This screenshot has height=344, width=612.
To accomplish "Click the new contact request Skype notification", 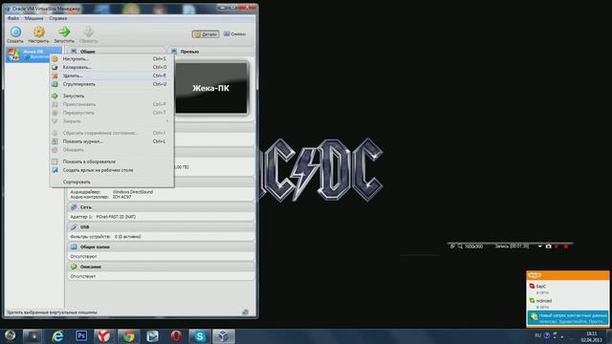I will pos(567,318).
